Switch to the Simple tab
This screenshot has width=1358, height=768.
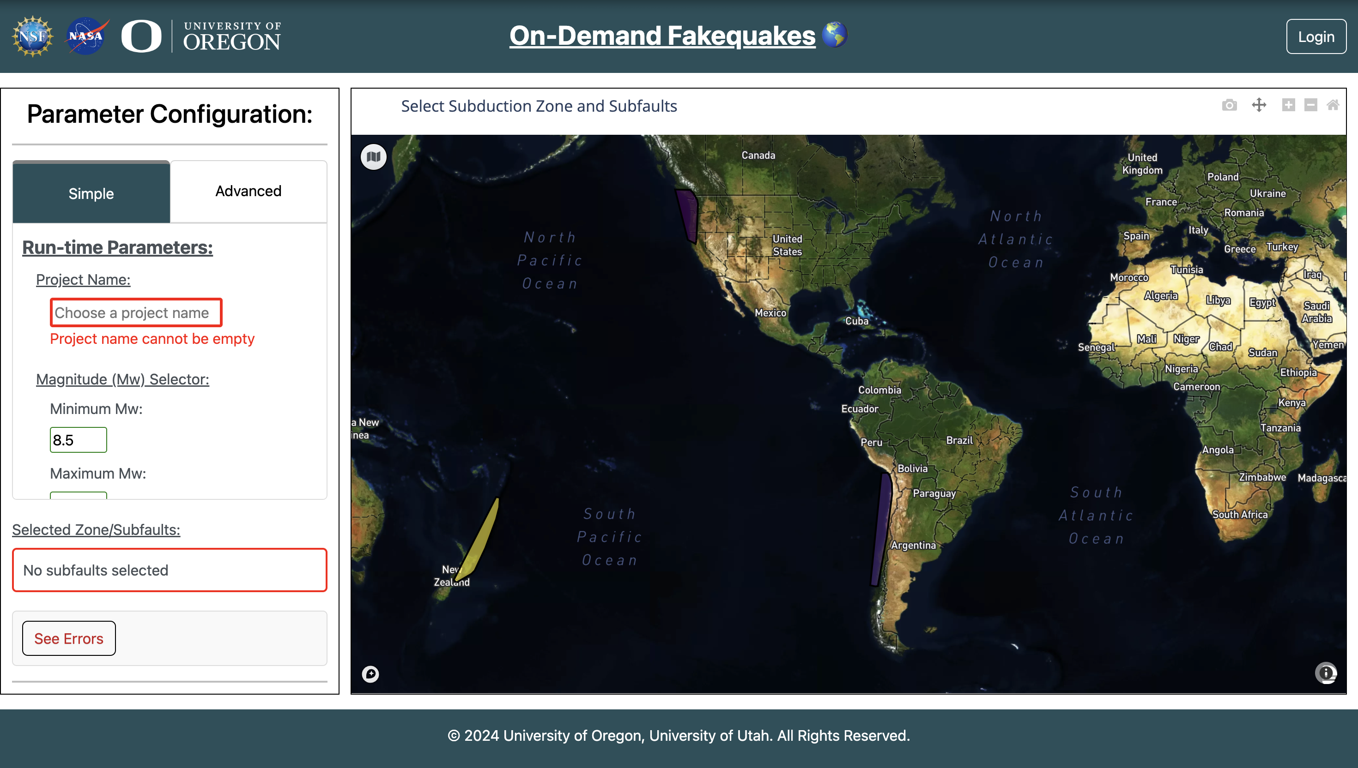point(91,193)
